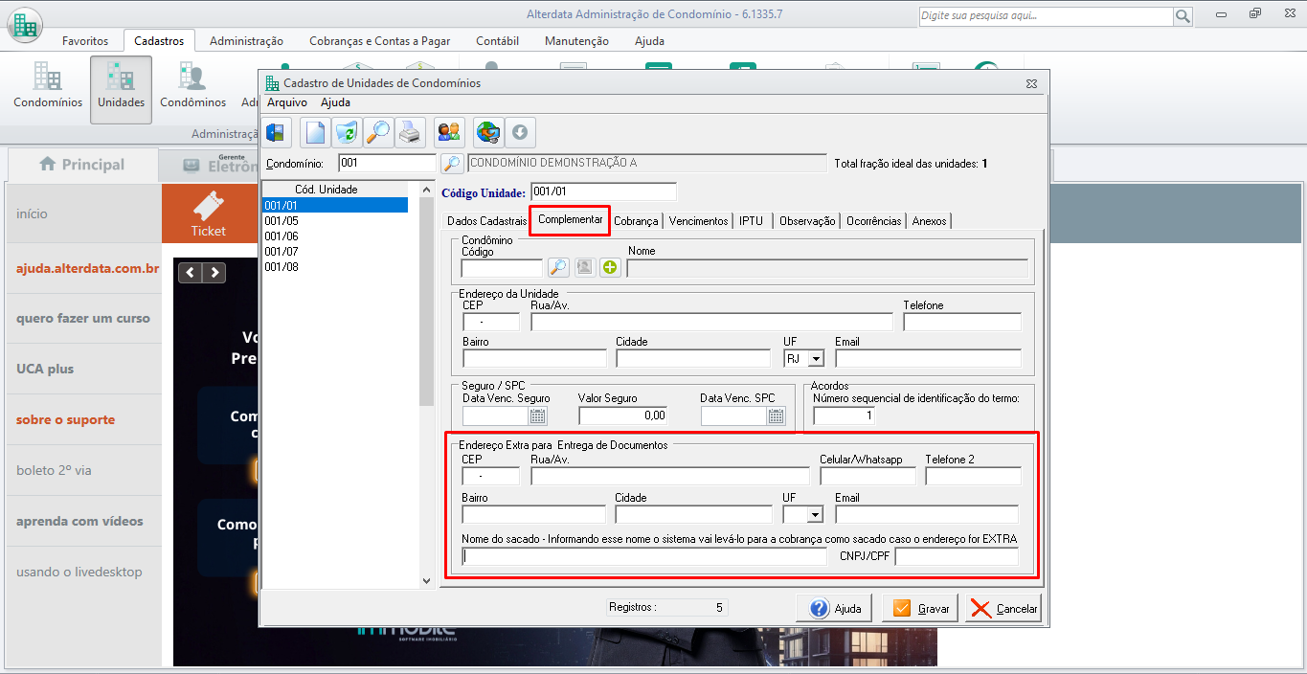Open the Arquivo menu in dialog
The height and width of the screenshot is (674, 1307).
point(287,102)
